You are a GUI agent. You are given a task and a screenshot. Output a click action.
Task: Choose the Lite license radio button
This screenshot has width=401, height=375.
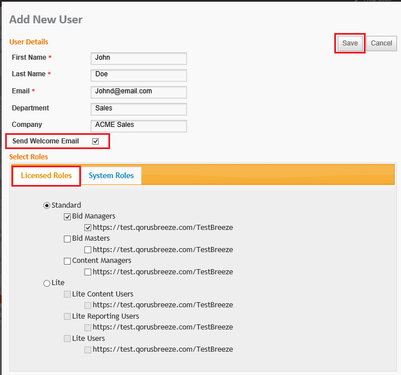[47, 283]
